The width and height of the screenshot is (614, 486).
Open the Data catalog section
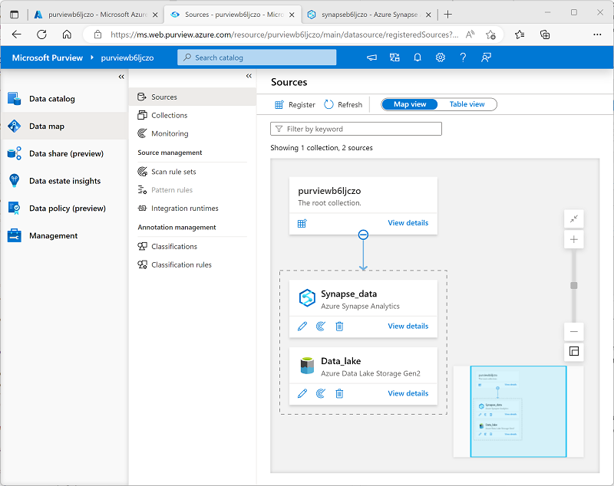51,99
